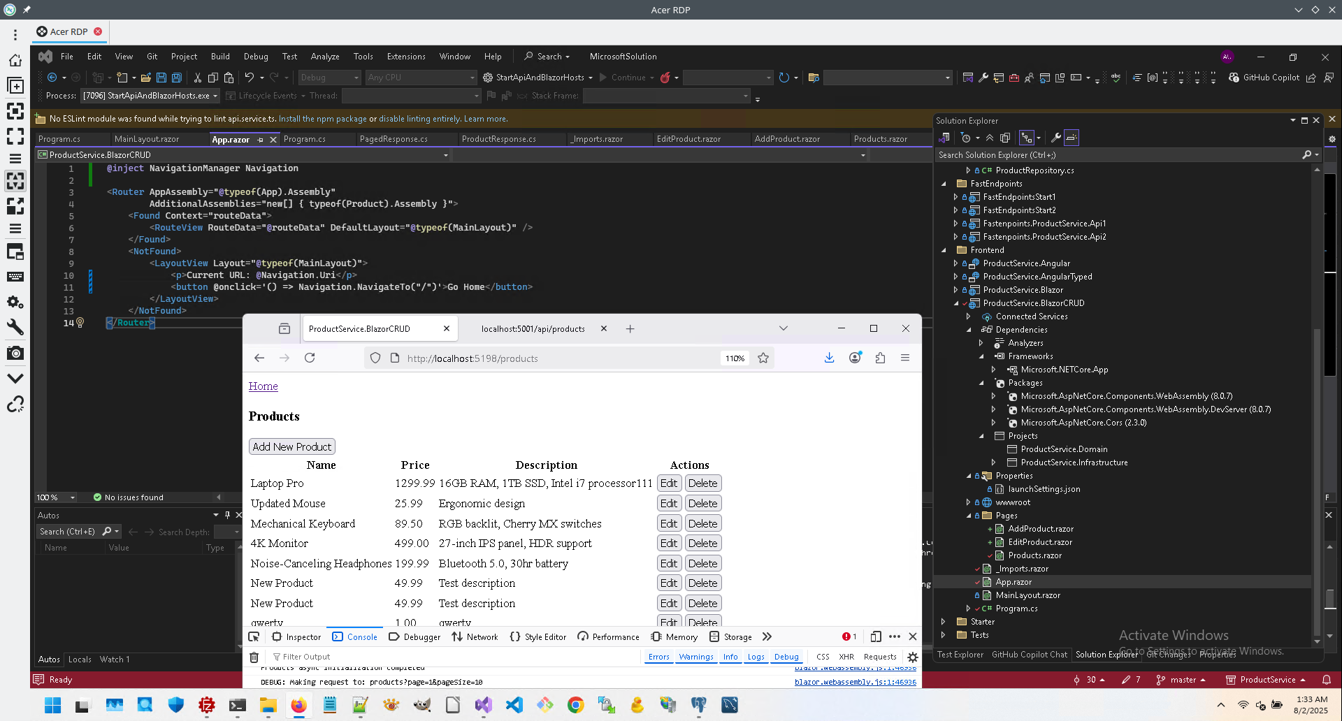This screenshot has width=1342, height=721.
Task: Open Console settings gear in devtools
Action: click(x=913, y=657)
